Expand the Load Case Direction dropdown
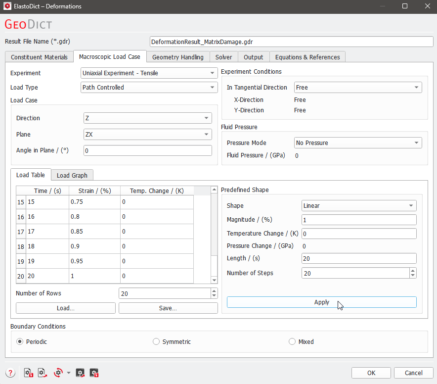Viewport: 437px width, 384px height. 147,118
